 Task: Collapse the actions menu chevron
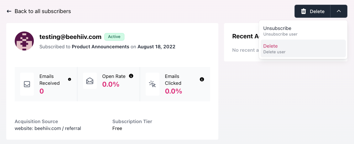(x=339, y=11)
